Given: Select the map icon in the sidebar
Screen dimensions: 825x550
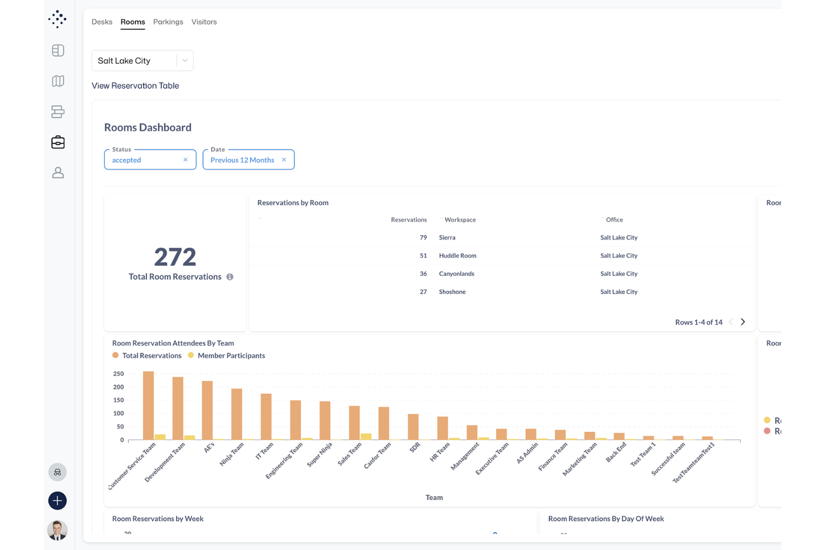Looking at the screenshot, I should click(x=57, y=81).
